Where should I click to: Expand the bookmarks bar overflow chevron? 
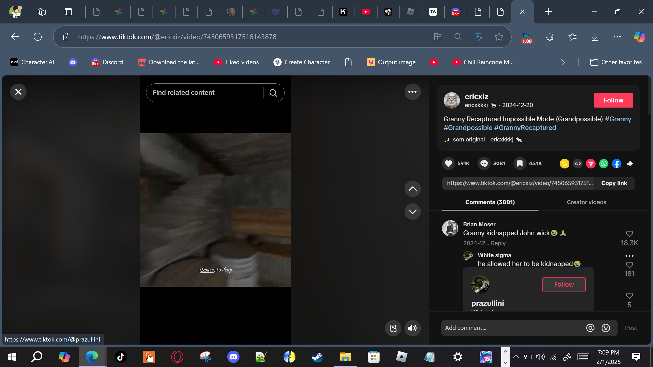coord(563,62)
